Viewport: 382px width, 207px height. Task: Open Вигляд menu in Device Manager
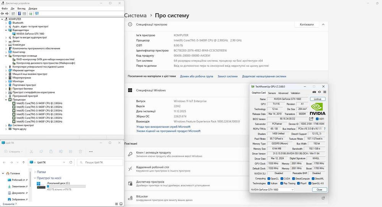pos(21,8)
